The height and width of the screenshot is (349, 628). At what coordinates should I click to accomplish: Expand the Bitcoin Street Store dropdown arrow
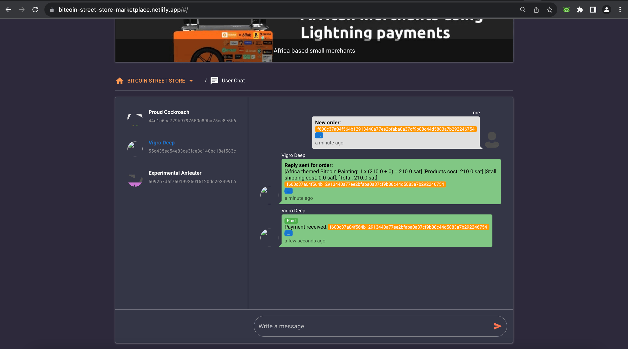point(191,81)
